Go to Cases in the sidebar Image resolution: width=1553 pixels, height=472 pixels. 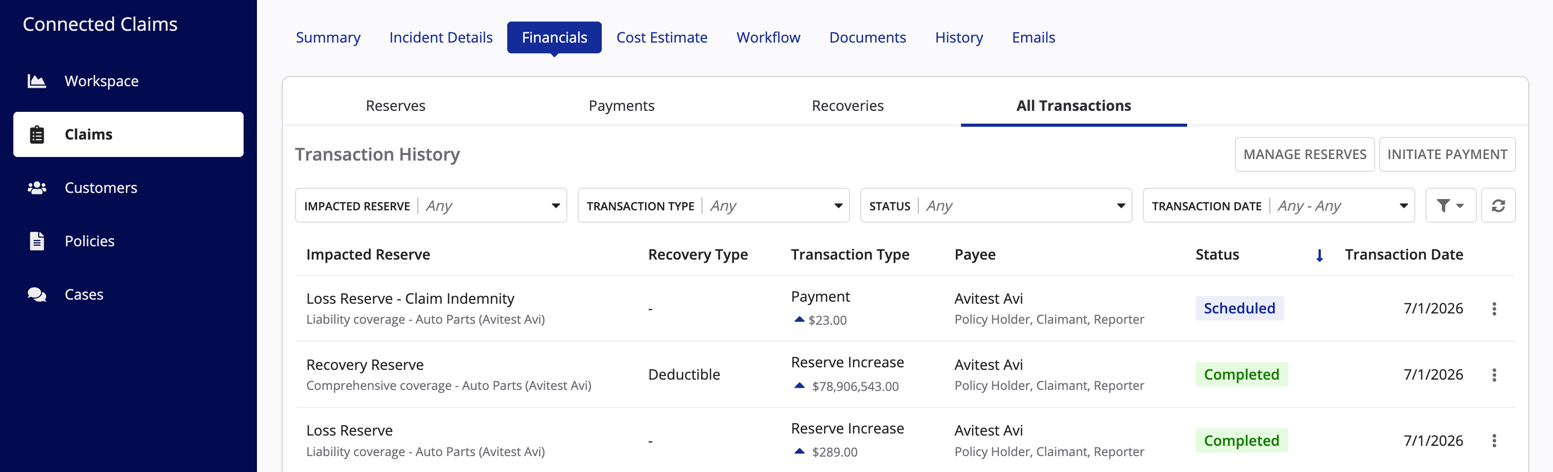click(128, 294)
